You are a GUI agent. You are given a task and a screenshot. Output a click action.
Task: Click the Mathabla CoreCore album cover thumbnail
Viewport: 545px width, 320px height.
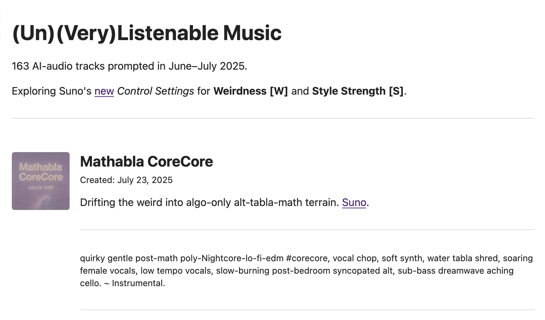pos(41,181)
